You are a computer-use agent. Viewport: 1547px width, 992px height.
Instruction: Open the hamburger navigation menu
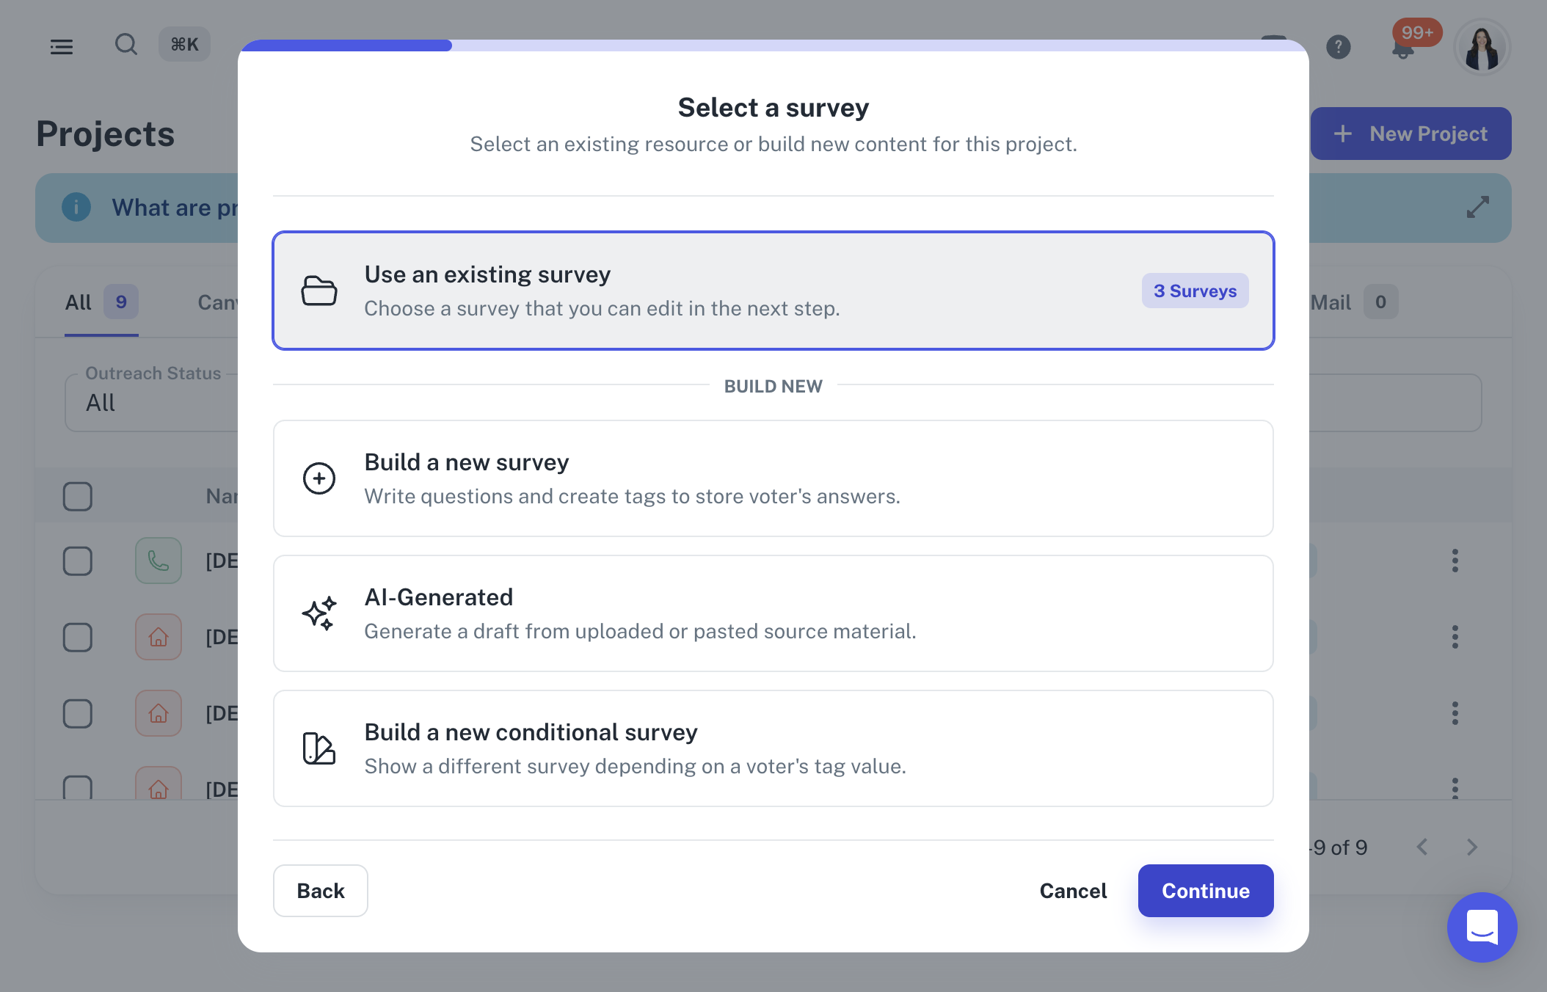point(62,47)
